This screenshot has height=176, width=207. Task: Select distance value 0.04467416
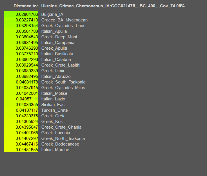27,144
